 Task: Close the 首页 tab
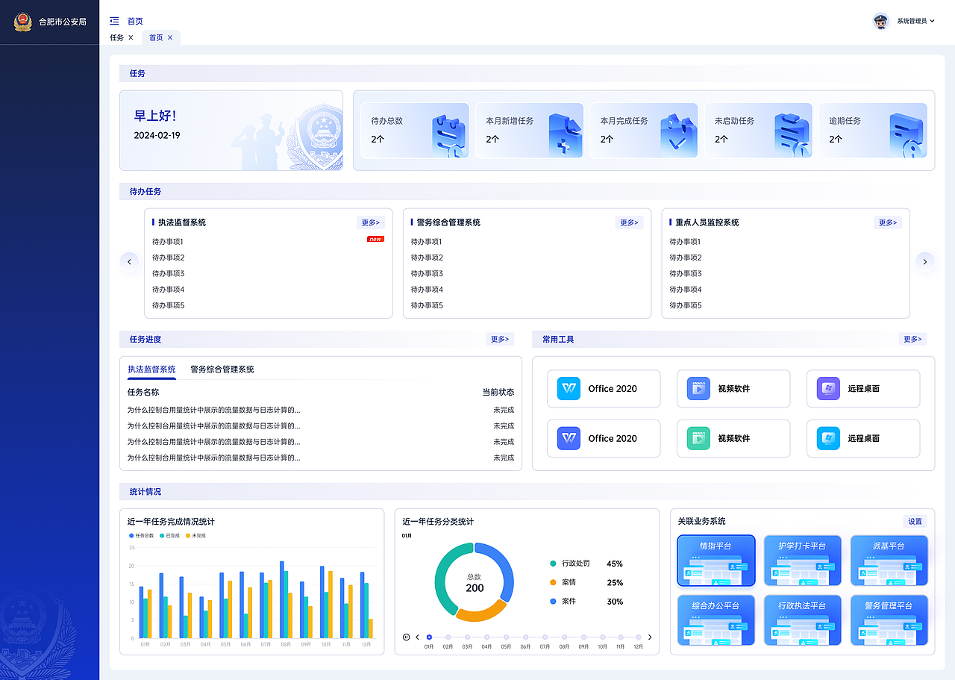pyautogui.click(x=170, y=37)
